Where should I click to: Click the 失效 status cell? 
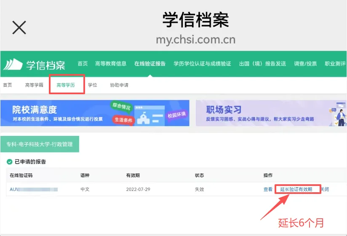(199, 189)
